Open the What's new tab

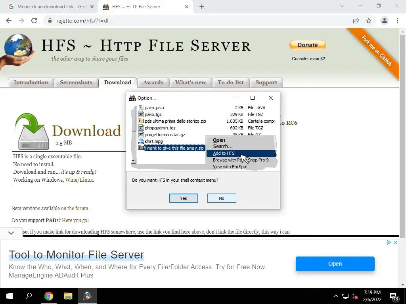point(190,82)
